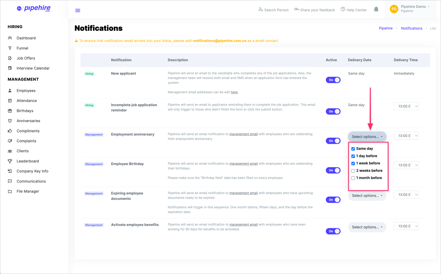Switch off Expiring employee documents toggle
Screen dimensions: 441x274
point(333,200)
